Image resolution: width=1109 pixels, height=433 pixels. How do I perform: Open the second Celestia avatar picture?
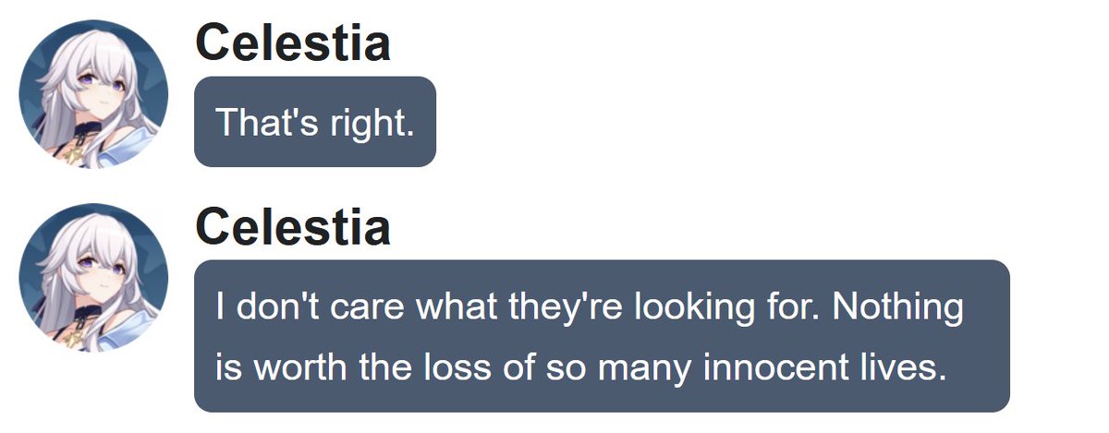coord(93,278)
